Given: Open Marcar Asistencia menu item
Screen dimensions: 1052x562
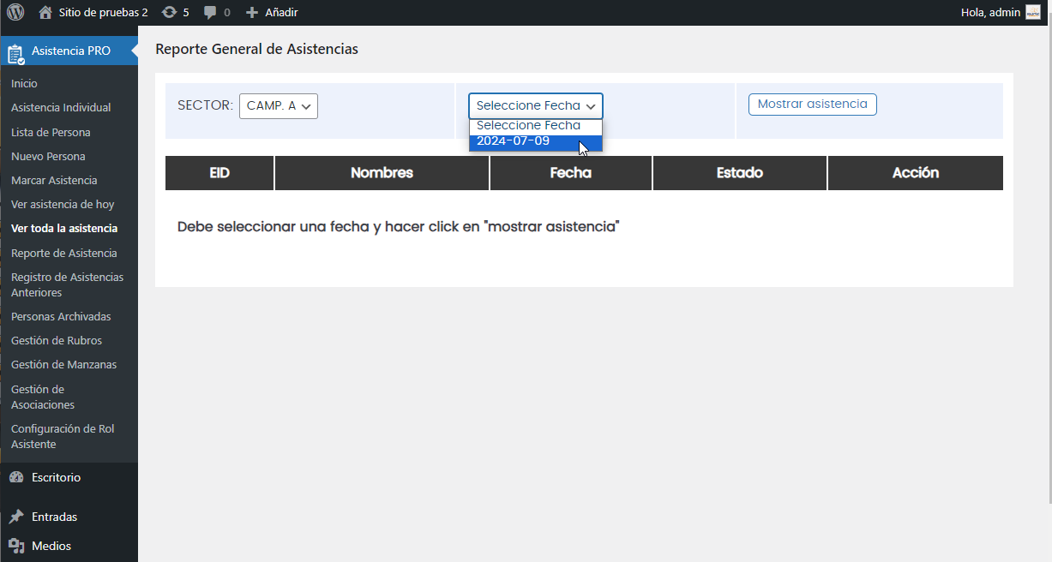Looking at the screenshot, I should pos(54,181).
